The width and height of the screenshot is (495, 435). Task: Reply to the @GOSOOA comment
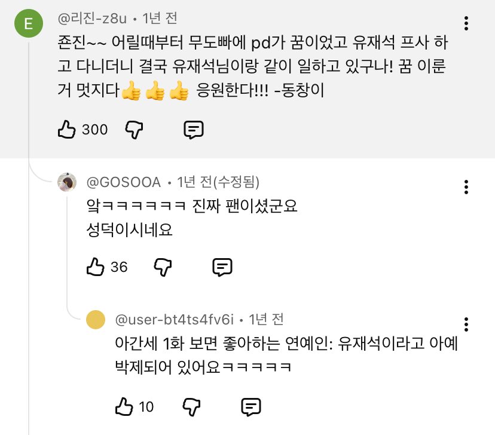[x=222, y=266]
